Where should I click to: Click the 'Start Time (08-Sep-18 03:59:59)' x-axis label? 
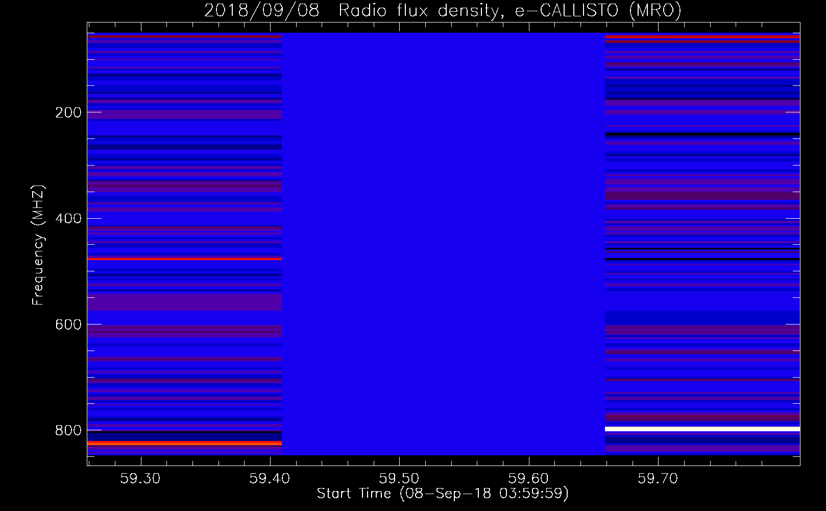[443, 494]
